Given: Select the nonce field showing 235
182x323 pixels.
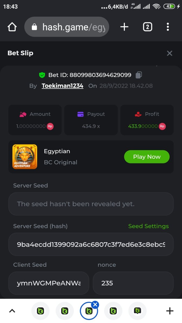Looking at the screenshot, I should click(133, 283).
